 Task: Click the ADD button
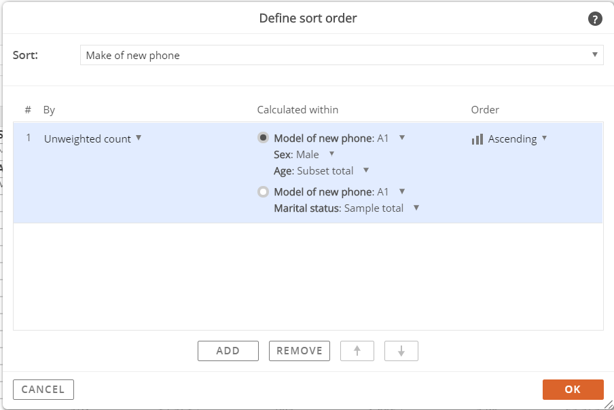click(228, 351)
